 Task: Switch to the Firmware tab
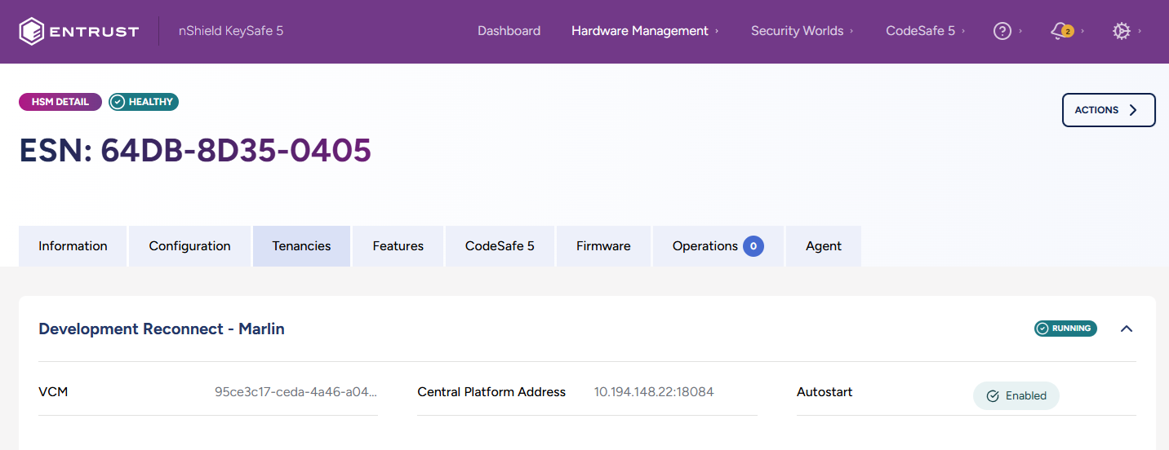point(603,246)
